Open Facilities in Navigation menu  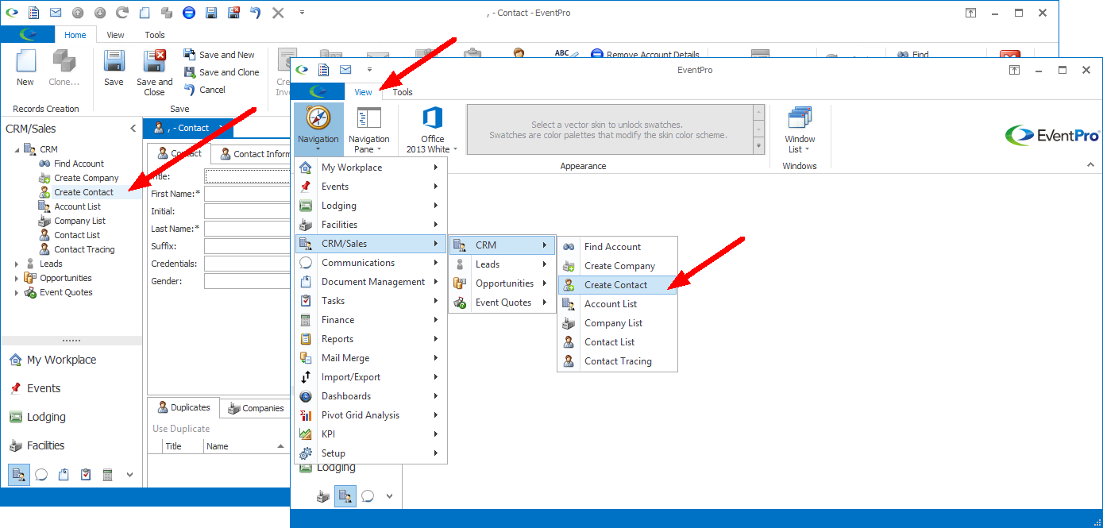[x=371, y=225]
